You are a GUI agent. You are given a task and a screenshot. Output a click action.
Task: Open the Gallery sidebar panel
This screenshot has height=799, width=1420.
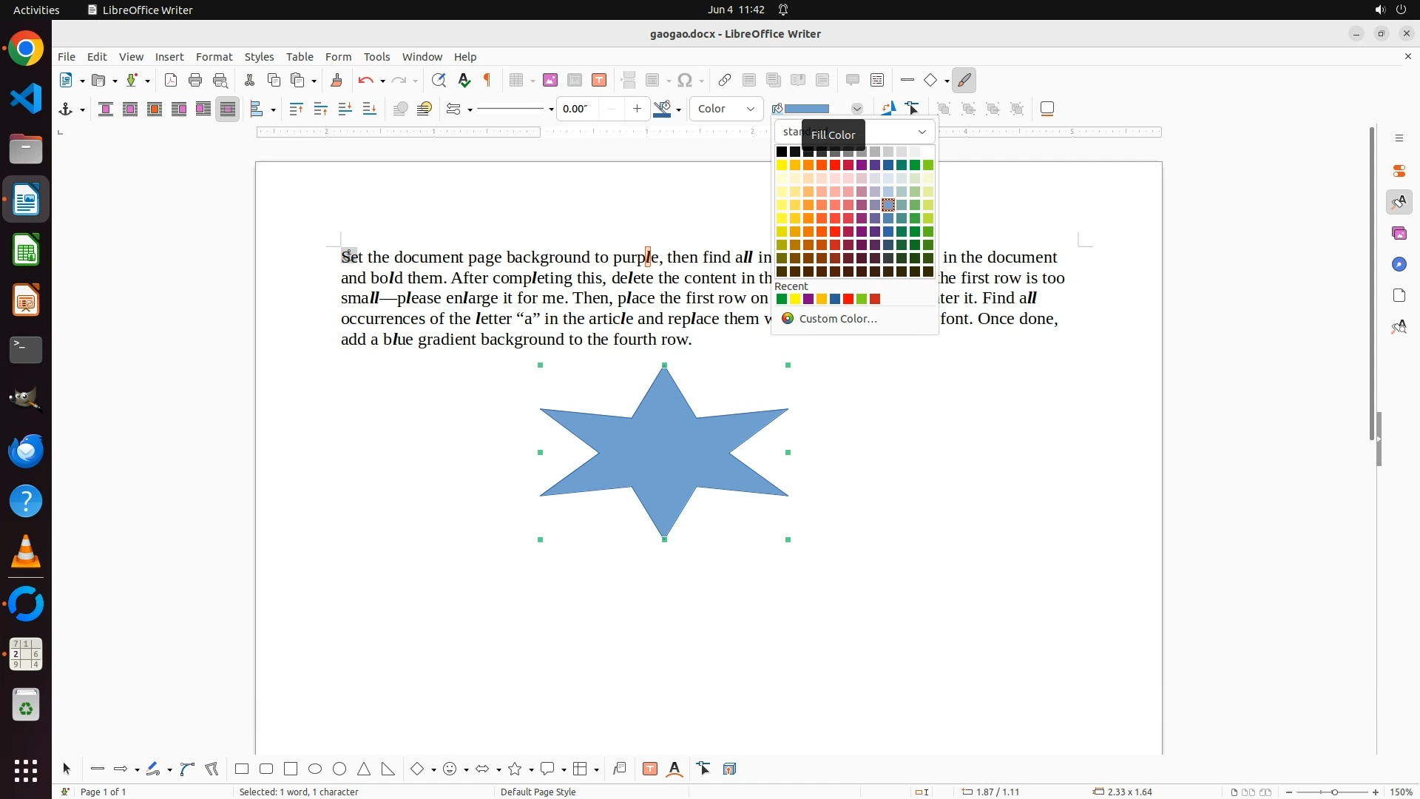tap(1399, 234)
